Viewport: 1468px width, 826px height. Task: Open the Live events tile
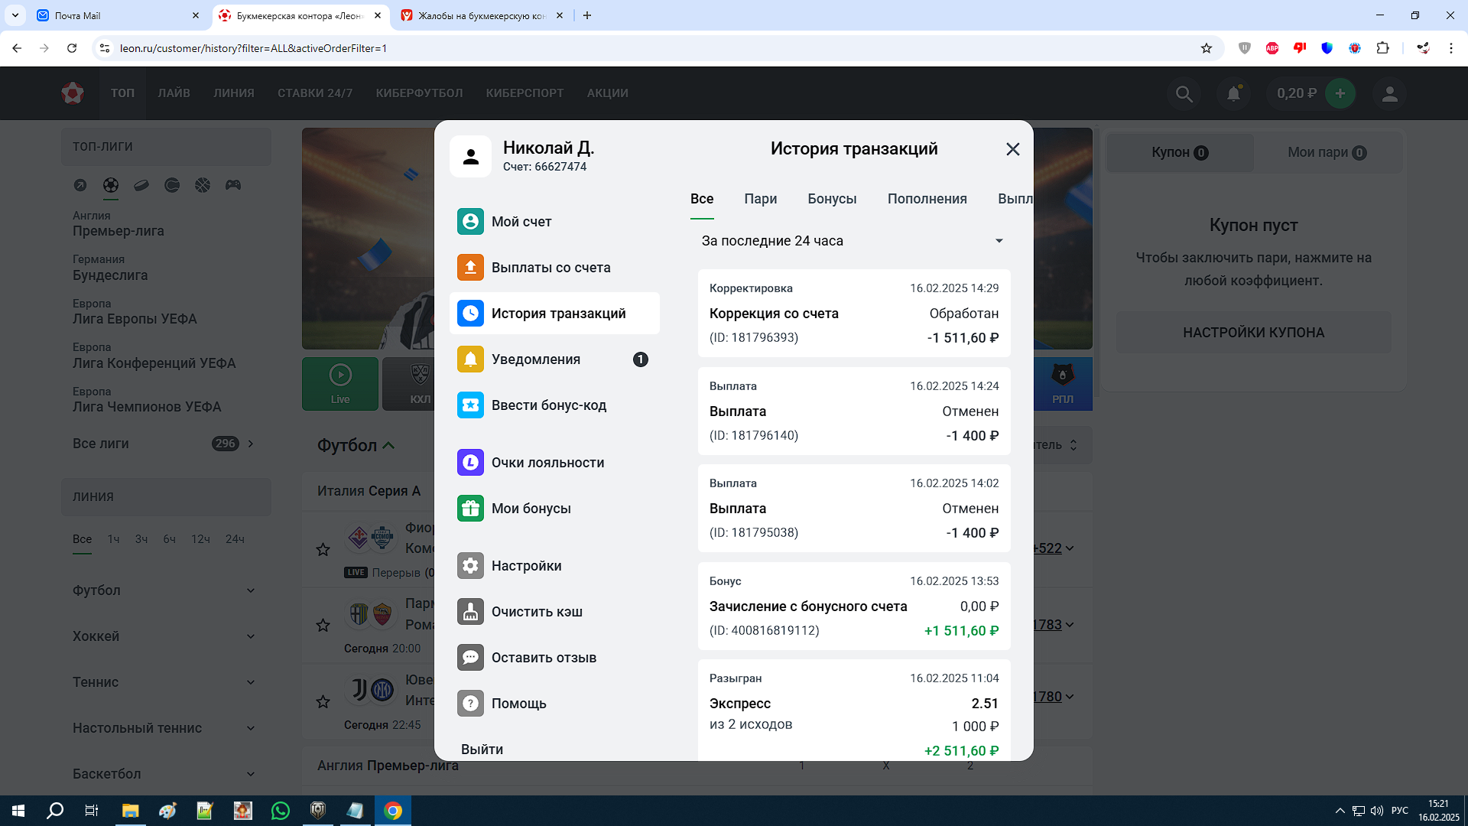pyautogui.click(x=340, y=384)
